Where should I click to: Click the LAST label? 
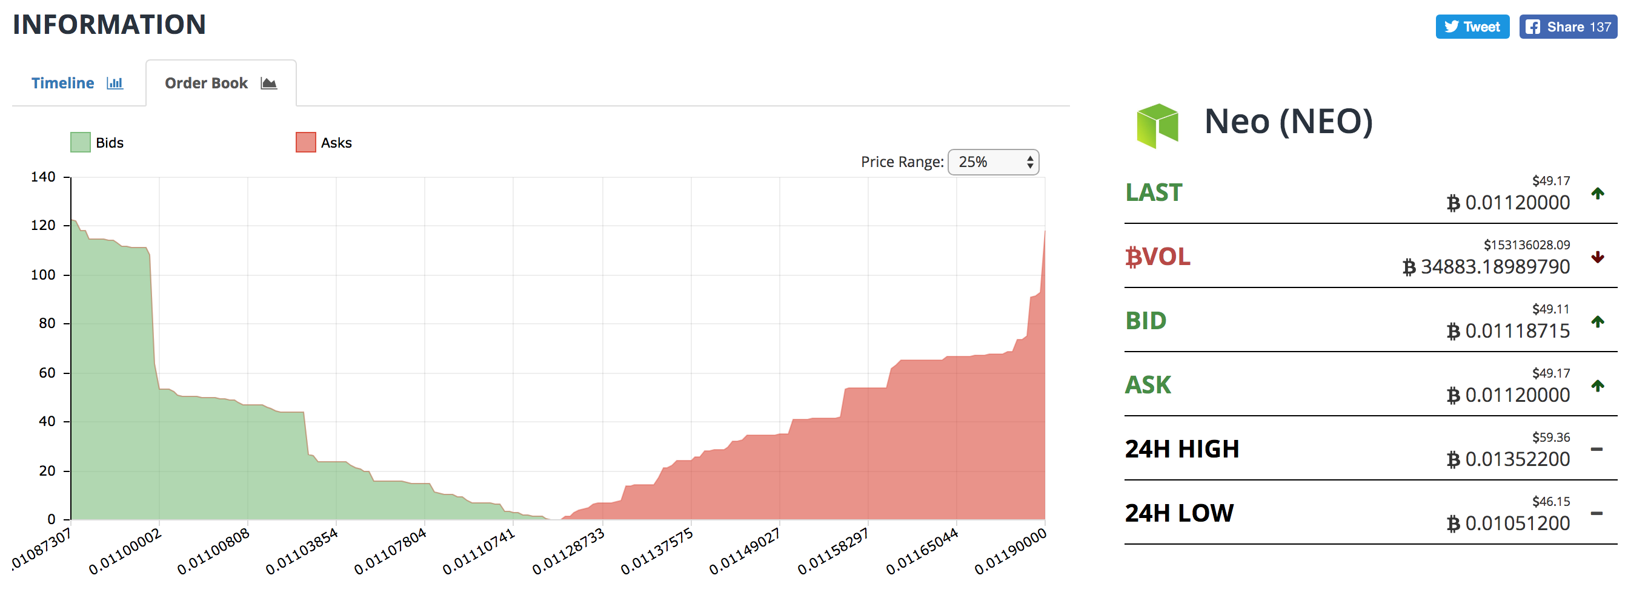click(1154, 193)
